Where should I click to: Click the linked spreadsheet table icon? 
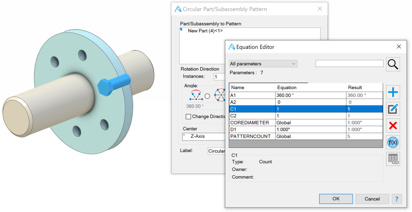[393, 159]
